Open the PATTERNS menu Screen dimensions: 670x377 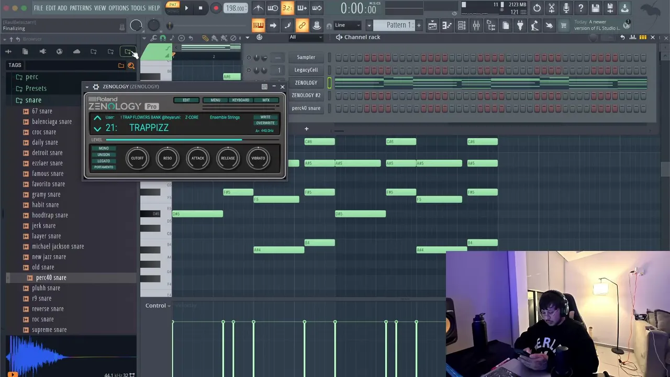tap(81, 8)
